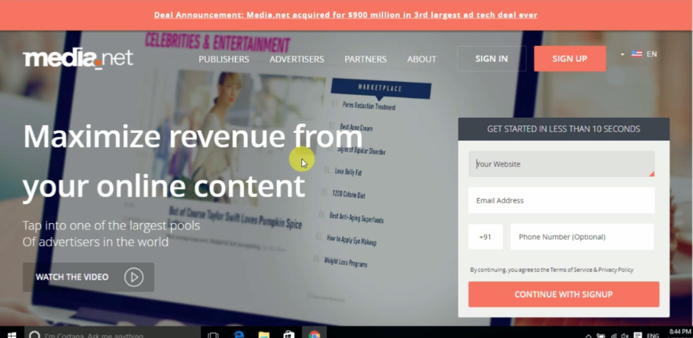Select the +91 country code box
Screen dimensions: 693x338
[485, 237]
